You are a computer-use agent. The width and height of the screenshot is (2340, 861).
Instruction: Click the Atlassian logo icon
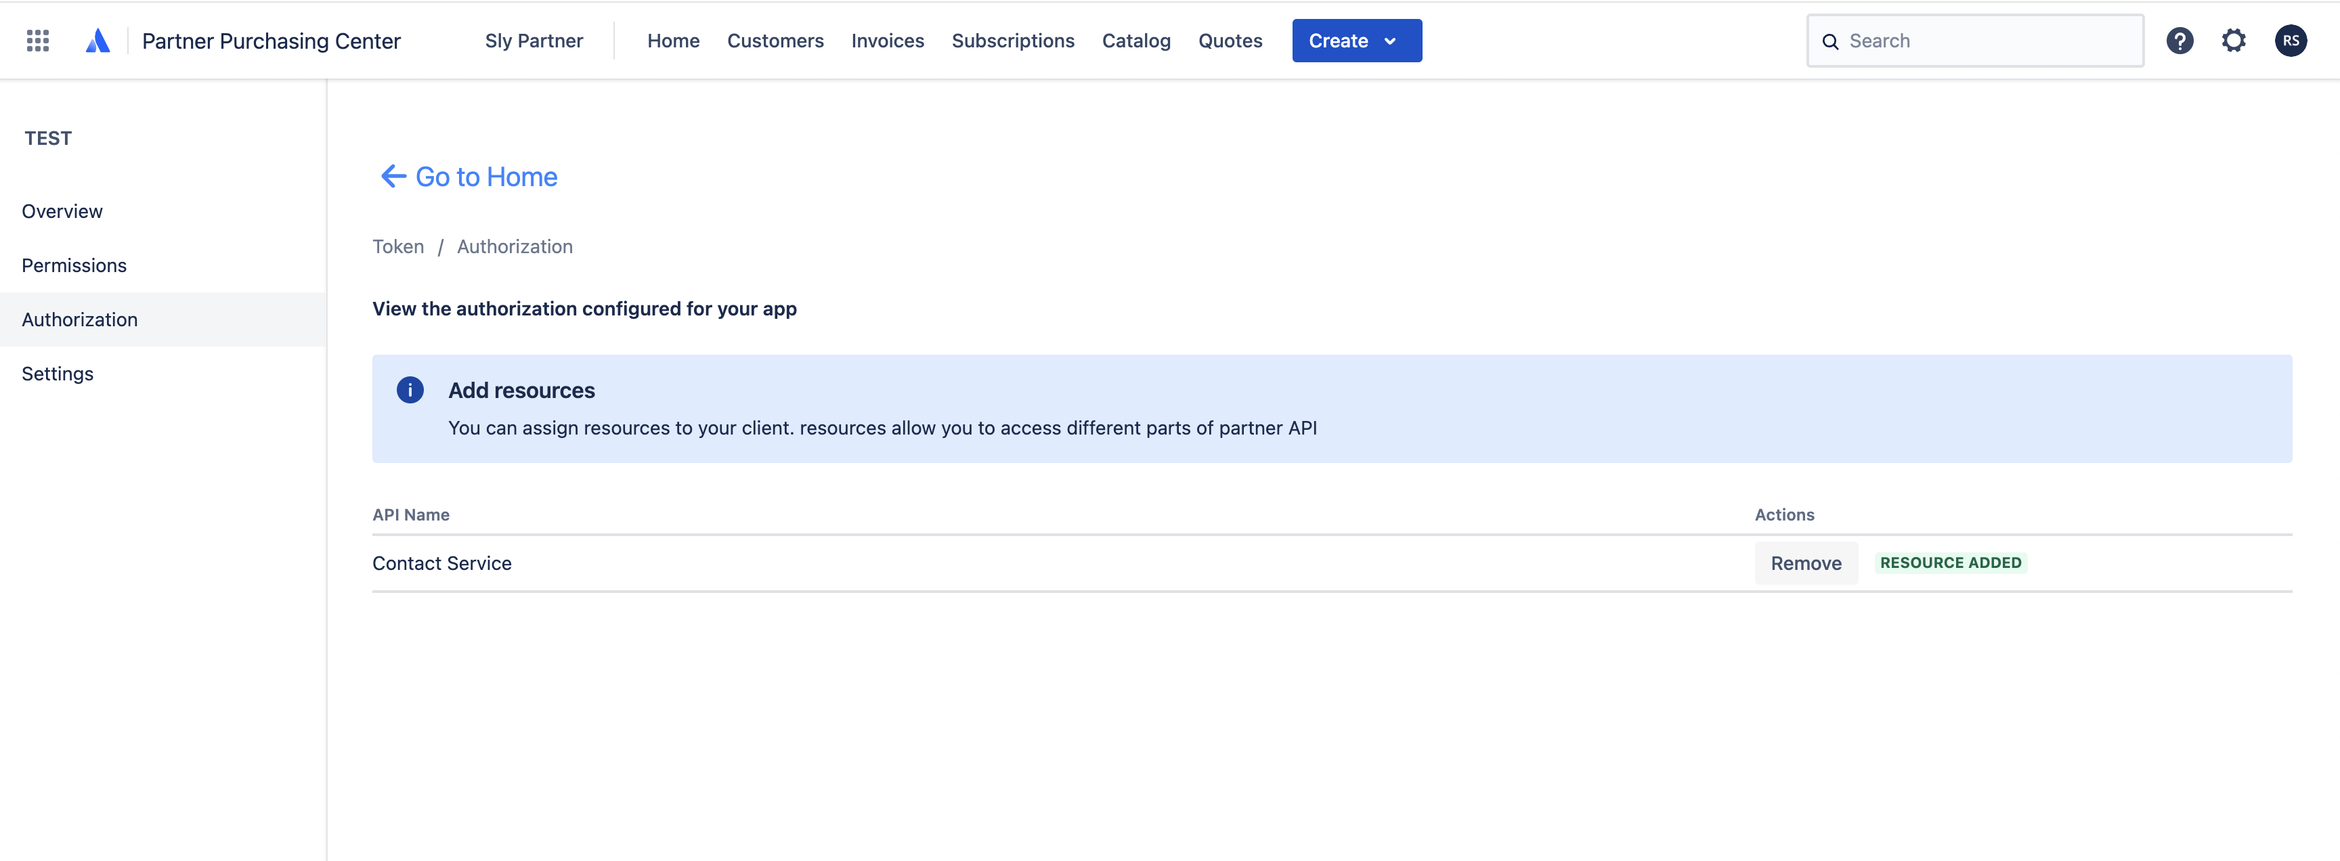pos(97,41)
